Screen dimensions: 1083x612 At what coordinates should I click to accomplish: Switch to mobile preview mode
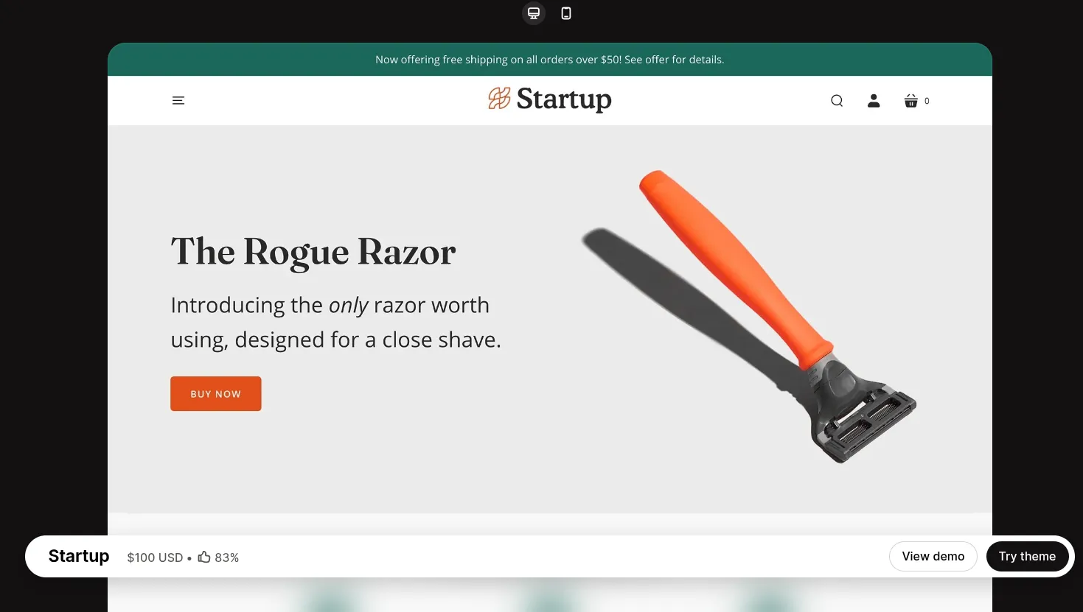tap(566, 13)
